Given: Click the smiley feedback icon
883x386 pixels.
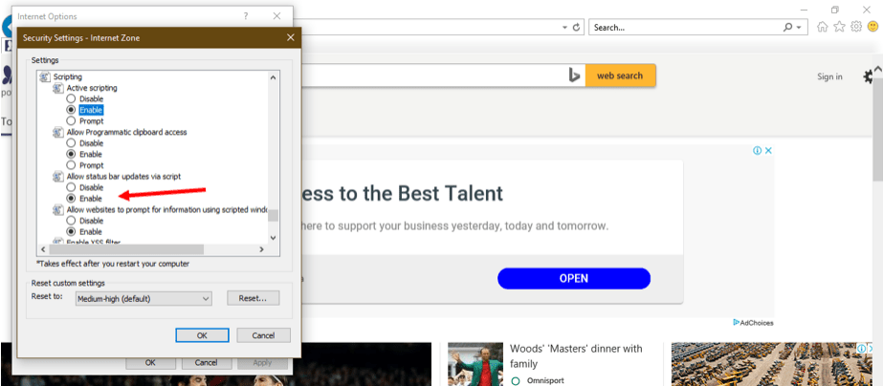Looking at the screenshot, I should (872, 27).
